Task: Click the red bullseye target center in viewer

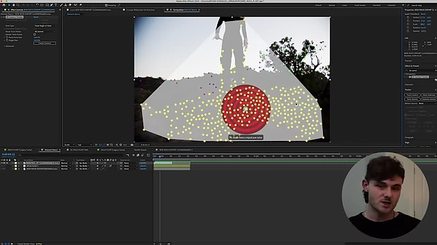Action: pos(246,109)
